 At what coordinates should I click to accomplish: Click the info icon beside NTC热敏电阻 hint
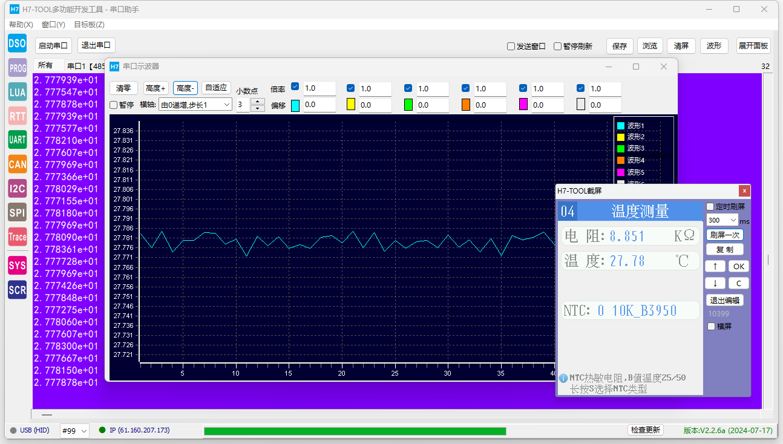click(563, 378)
